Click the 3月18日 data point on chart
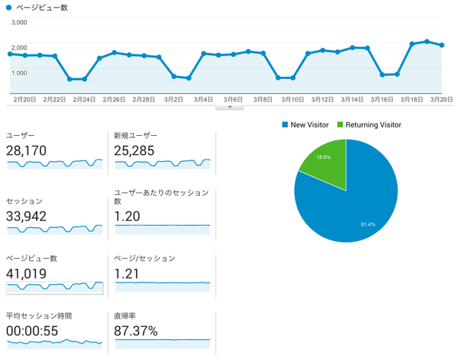The image size is (461, 360). [412, 44]
